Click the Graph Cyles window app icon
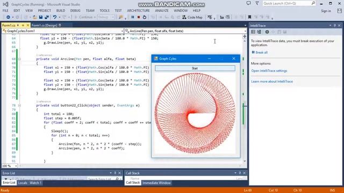This screenshot has height=193, width=344. point(156,58)
